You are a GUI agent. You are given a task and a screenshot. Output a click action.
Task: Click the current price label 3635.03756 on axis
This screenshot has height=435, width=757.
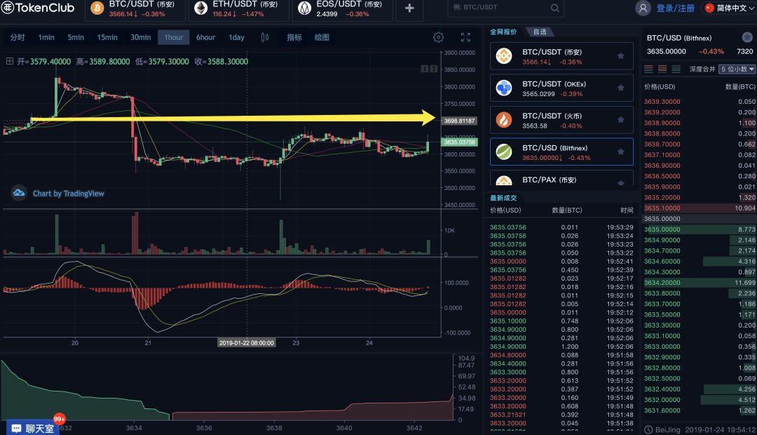tap(460, 142)
